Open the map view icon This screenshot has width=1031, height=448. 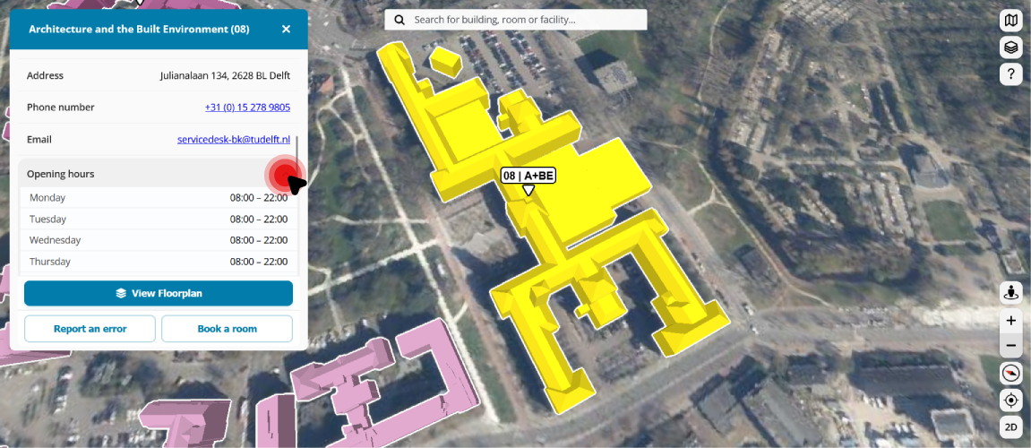tap(1010, 21)
